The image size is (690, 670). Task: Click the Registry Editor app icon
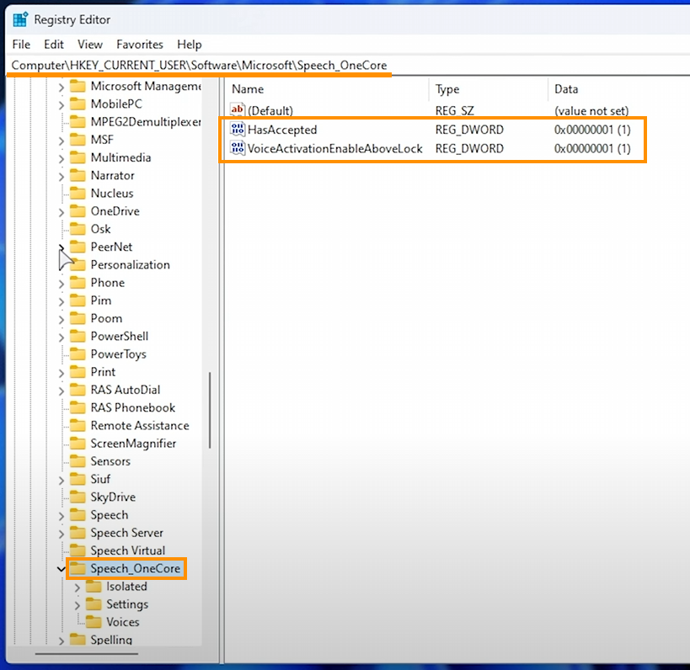pos(20,20)
